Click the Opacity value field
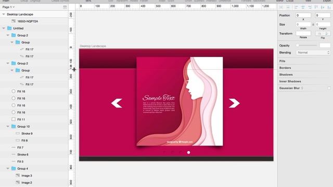 (x=325, y=45)
